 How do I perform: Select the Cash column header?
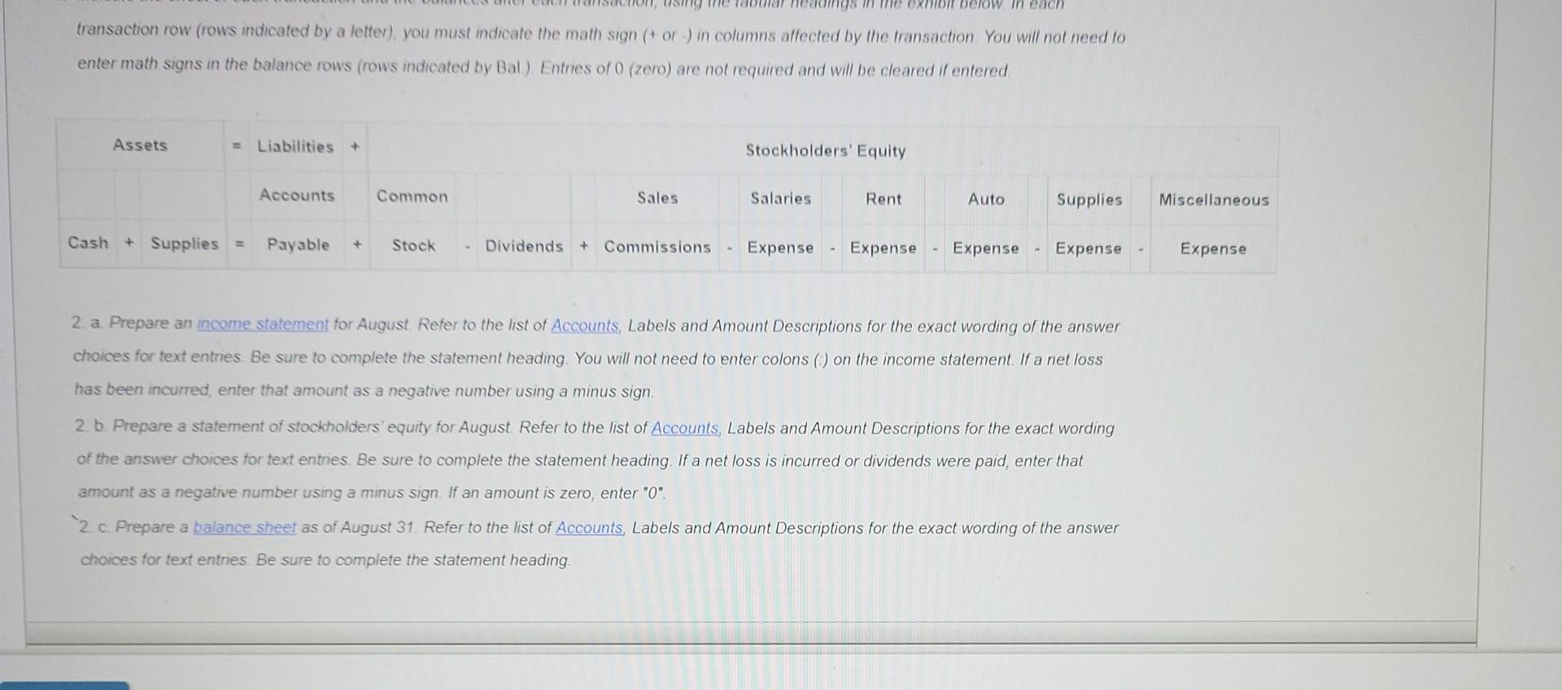88,242
